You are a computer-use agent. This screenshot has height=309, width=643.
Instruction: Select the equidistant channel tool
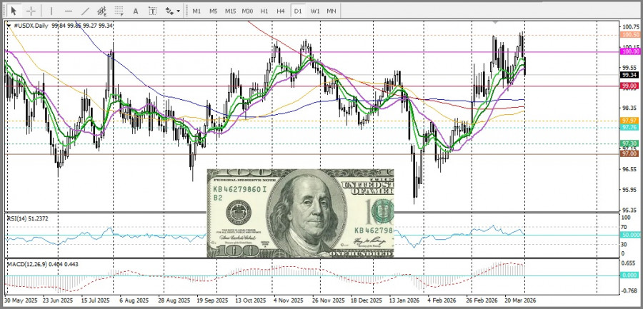pyautogui.click(x=102, y=11)
